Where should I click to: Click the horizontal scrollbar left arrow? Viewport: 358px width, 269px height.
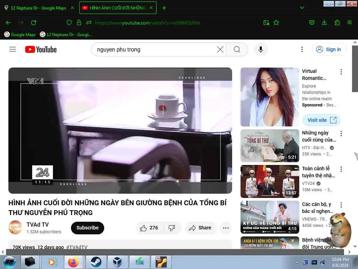tap(3, 252)
